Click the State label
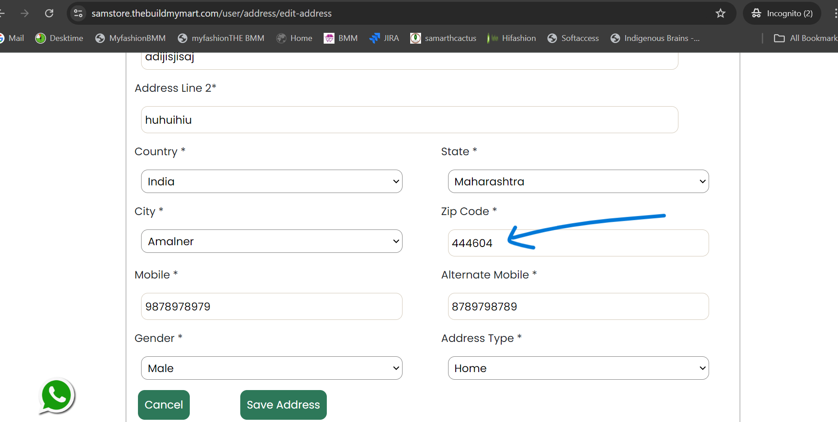The height and width of the screenshot is (422, 838). (x=459, y=152)
